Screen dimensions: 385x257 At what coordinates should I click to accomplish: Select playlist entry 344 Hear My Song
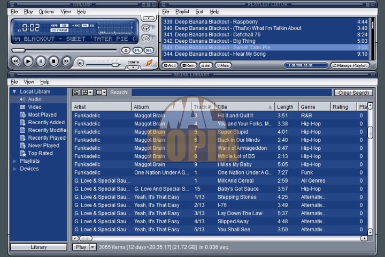pos(265,54)
